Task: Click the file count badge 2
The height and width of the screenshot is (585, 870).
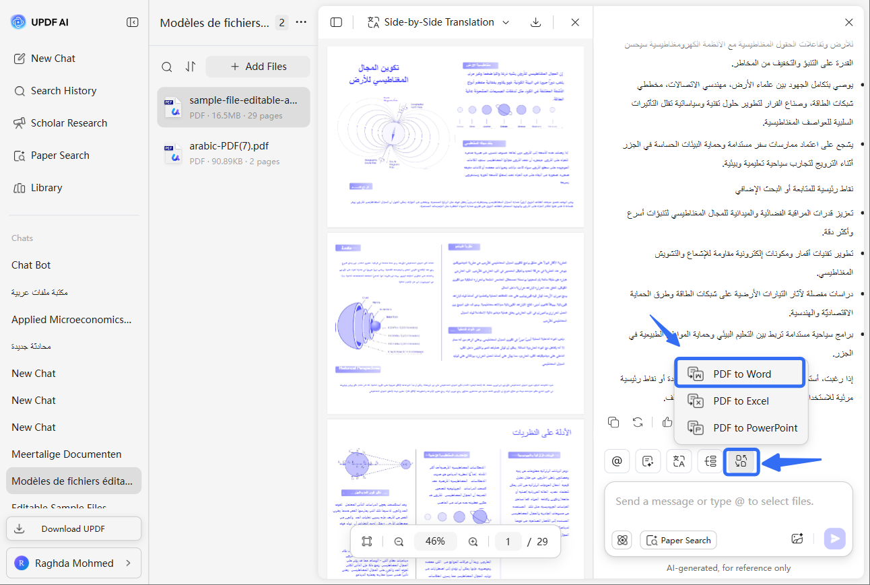Action: coord(282,23)
